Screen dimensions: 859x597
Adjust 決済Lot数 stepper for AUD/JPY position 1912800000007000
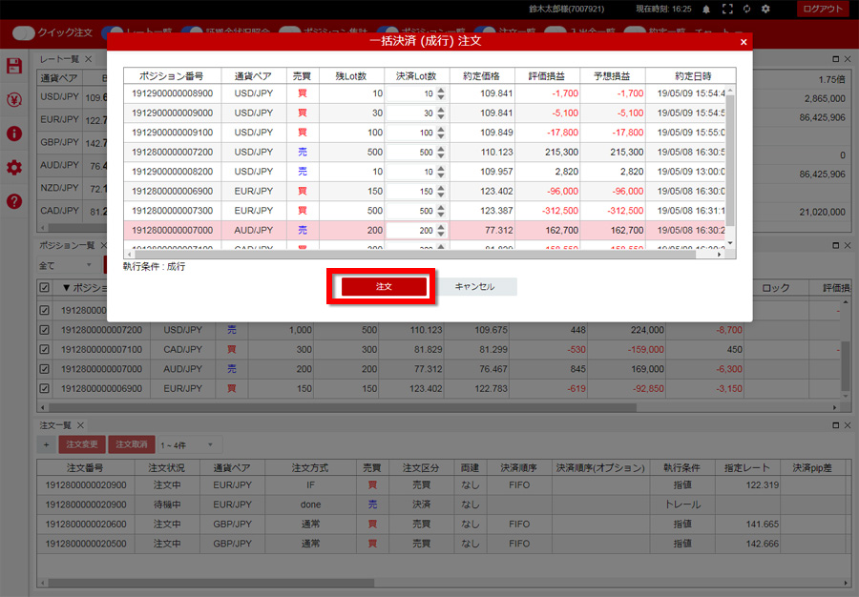pos(441,231)
